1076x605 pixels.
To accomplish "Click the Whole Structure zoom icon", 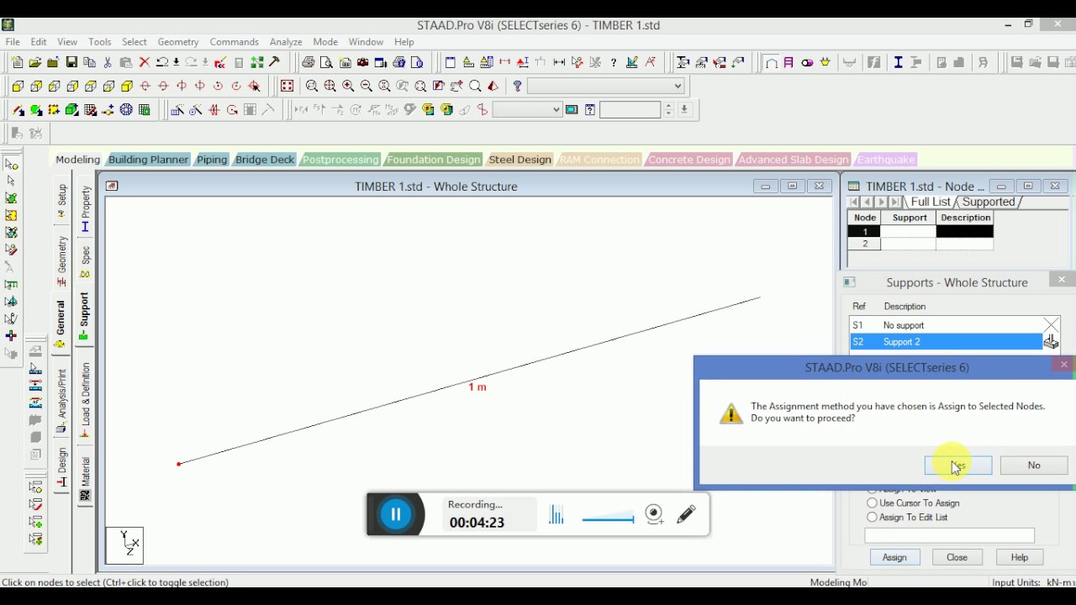I will tap(287, 86).
